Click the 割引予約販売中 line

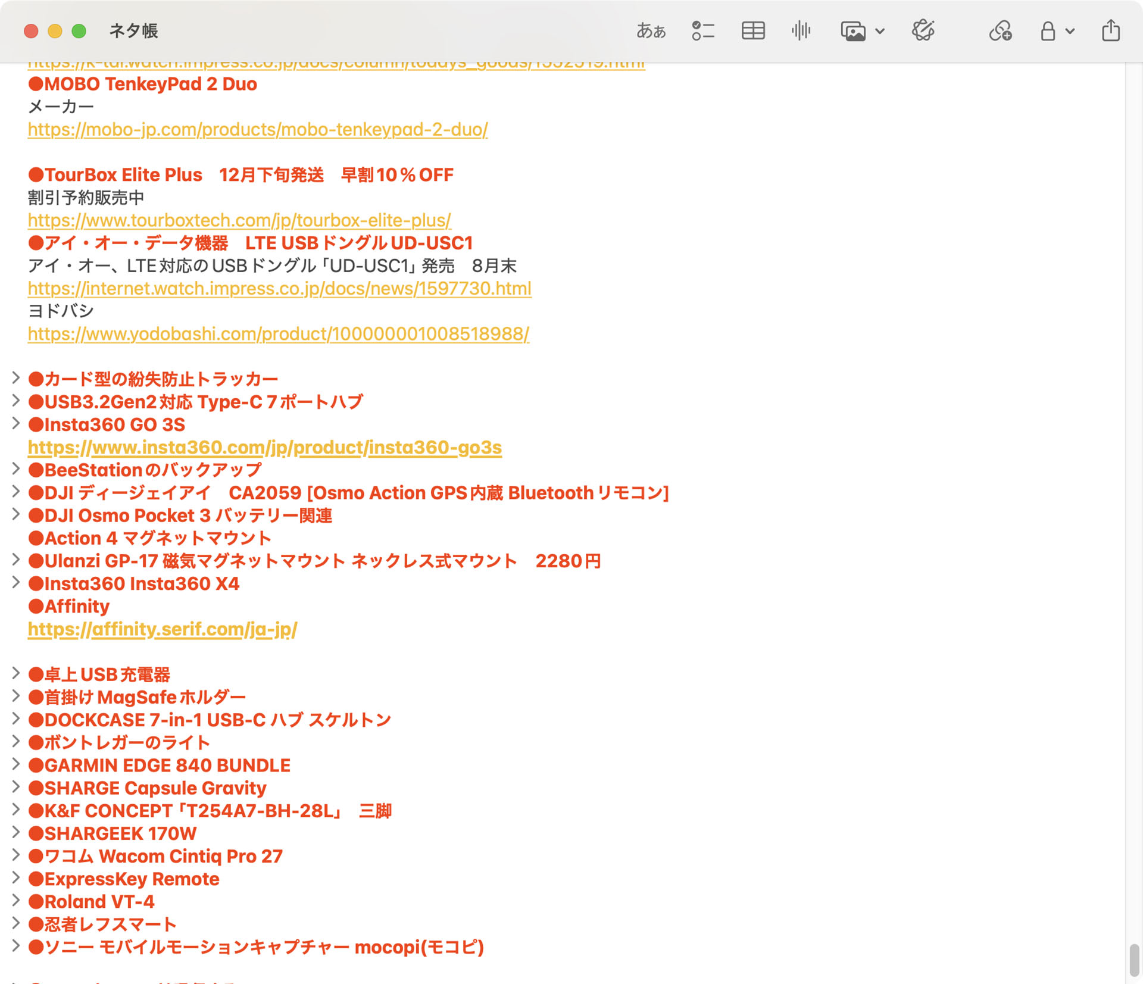tap(86, 198)
